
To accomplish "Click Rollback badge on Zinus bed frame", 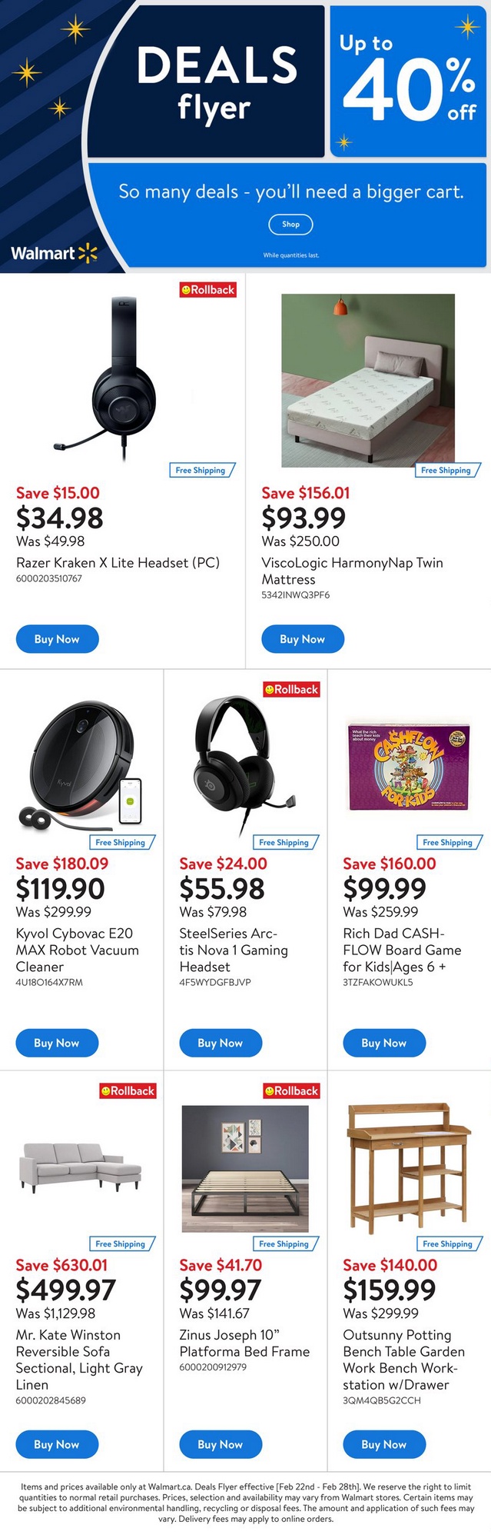I will [x=291, y=1090].
